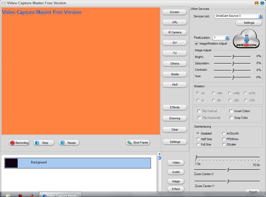Screen dimensions: 266x197
Task: Open Settings button below Clear
Action: pos(175,142)
